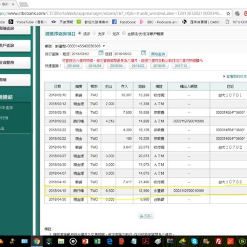Quick query month 2018/04

(x=95, y=66)
